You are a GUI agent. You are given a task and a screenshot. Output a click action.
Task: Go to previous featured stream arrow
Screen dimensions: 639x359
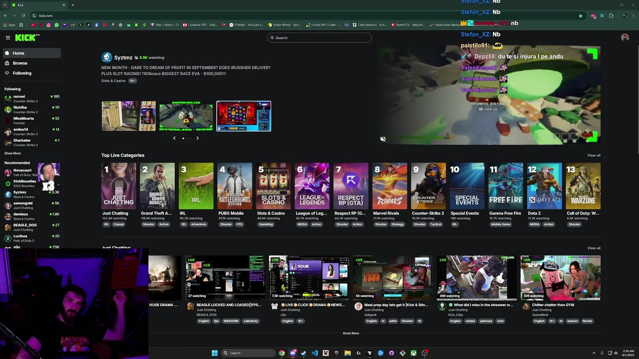[174, 138]
